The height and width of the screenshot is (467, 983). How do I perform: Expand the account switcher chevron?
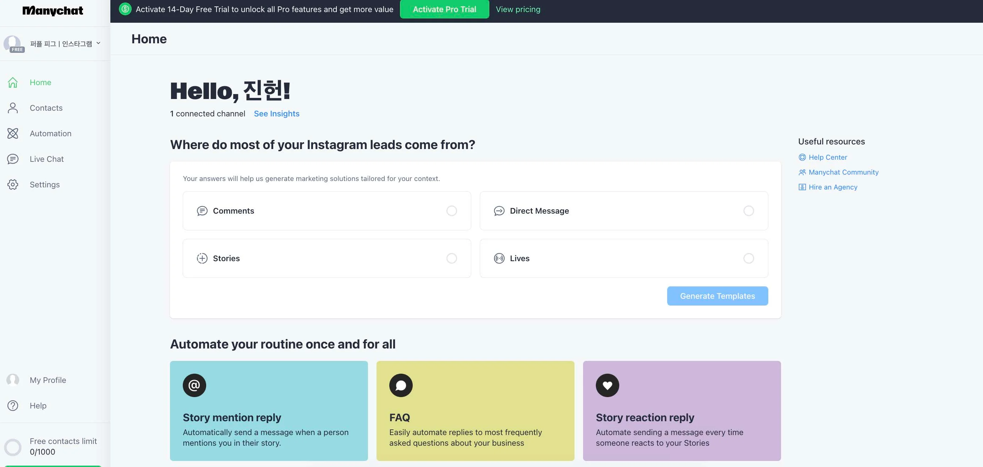[x=98, y=43]
